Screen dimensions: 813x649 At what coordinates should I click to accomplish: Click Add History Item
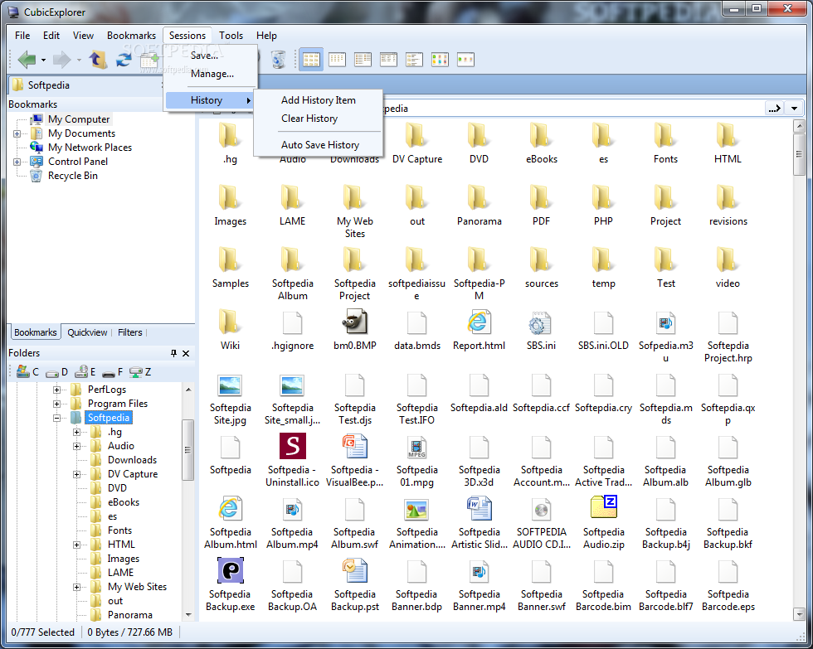pos(319,100)
